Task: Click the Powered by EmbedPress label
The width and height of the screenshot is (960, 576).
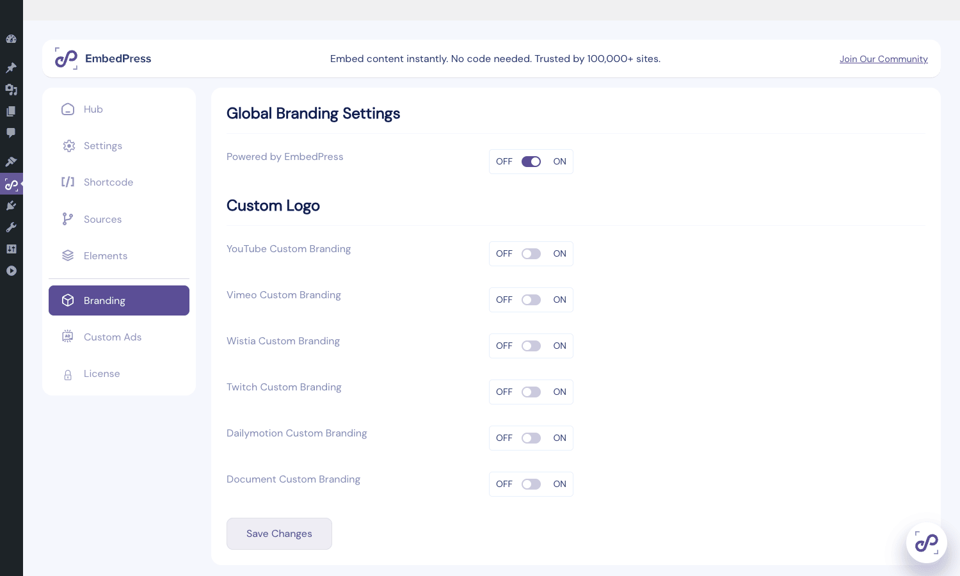Action: click(x=285, y=157)
